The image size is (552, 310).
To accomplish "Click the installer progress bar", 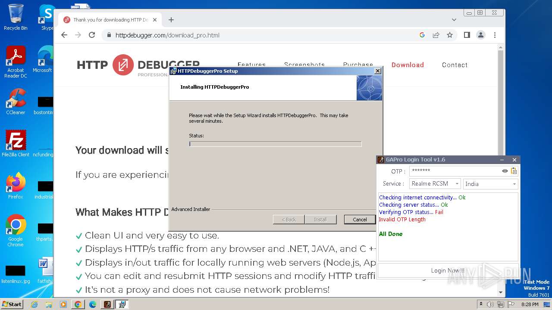I will point(275,144).
